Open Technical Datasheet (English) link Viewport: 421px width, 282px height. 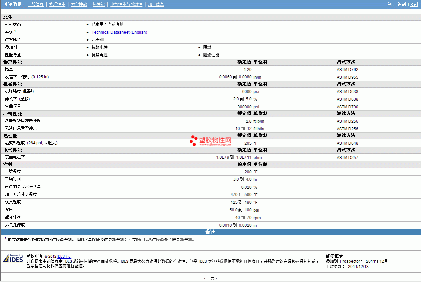coord(119,32)
